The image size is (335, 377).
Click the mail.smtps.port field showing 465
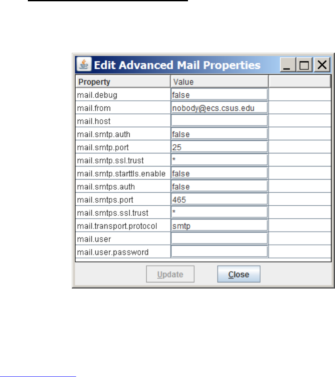pyautogui.click(x=219, y=200)
